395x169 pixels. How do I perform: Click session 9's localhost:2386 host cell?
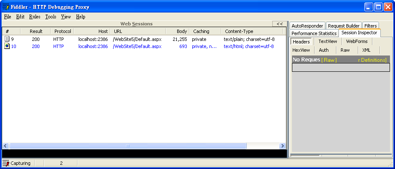[x=93, y=39]
